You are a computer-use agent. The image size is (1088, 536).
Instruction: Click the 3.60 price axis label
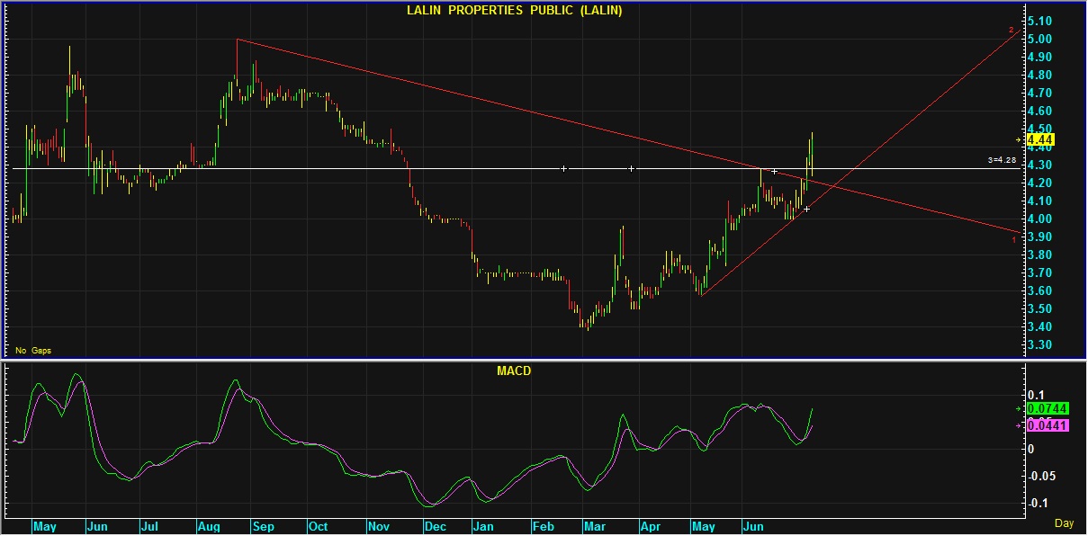pos(1040,290)
